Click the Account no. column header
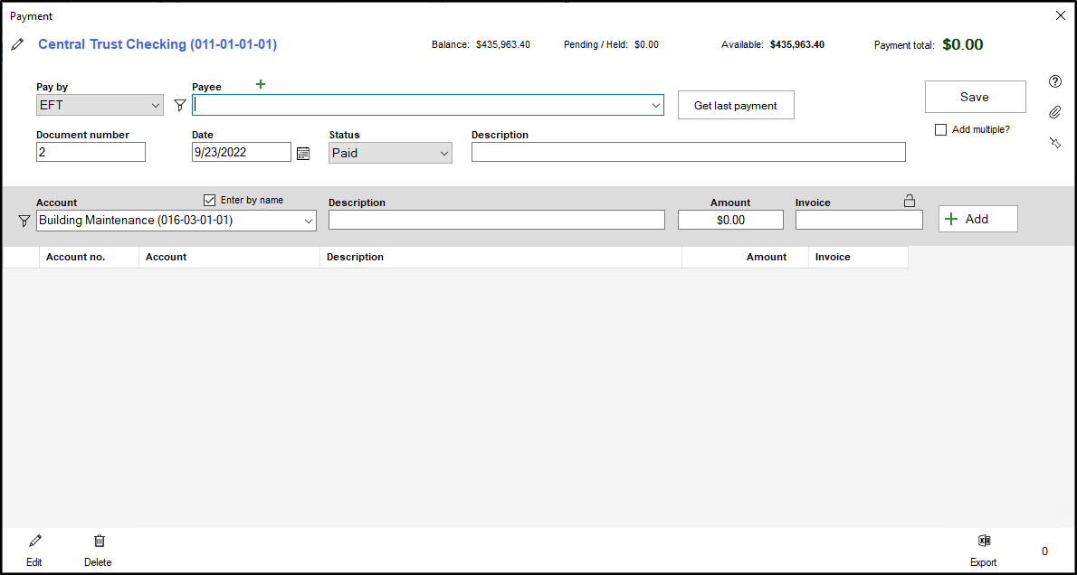 click(76, 257)
